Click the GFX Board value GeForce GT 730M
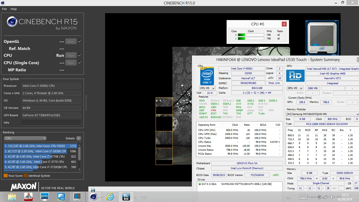Image resolution: width=359 pixels, height=202 pixels. pos(51,115)
